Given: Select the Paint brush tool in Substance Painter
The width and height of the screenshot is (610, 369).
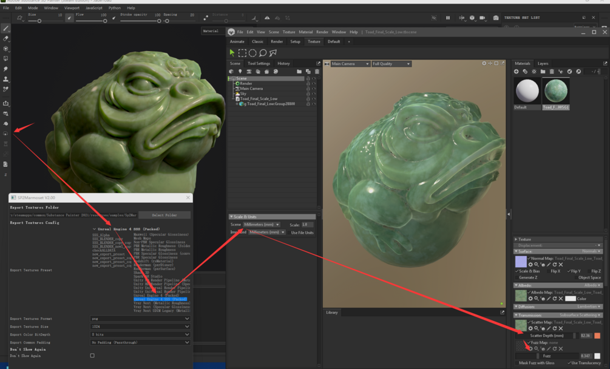Looking at the screenshot, I should [5, 29].
